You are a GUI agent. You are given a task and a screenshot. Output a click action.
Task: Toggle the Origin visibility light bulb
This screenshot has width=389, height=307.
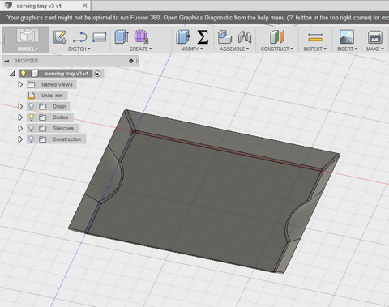tap(32, 106)
